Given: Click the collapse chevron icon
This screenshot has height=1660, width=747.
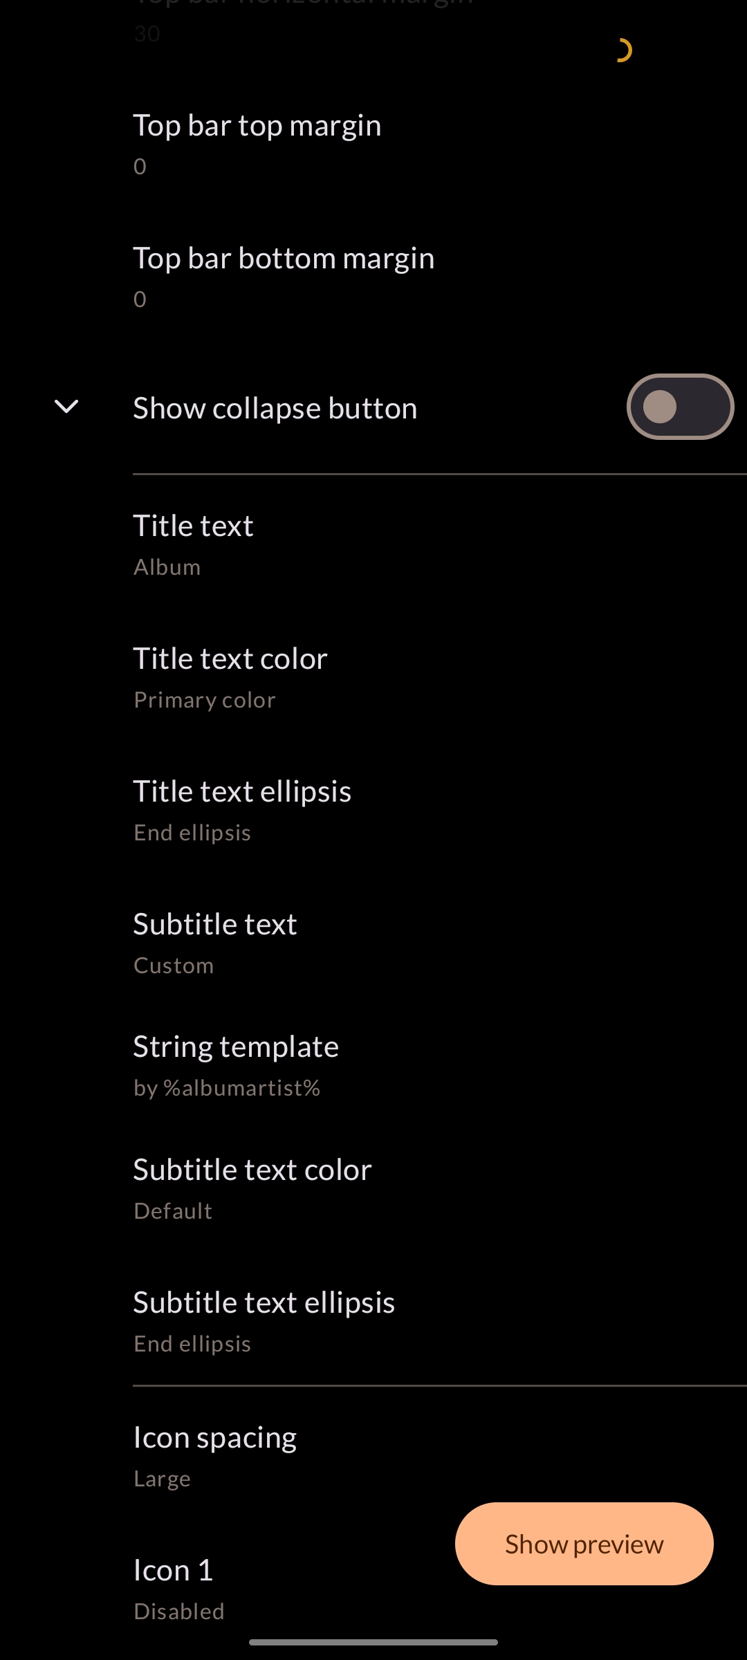Looking at the screenshot, I should pyautogui.click(x=66, y=407).
